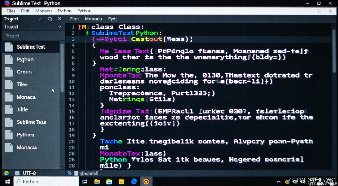338x186 pixels.
Task: Click the file icon next to Tilee
Action: [9, 84]
